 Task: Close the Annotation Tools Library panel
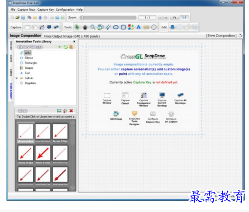[x=74, y=42]
